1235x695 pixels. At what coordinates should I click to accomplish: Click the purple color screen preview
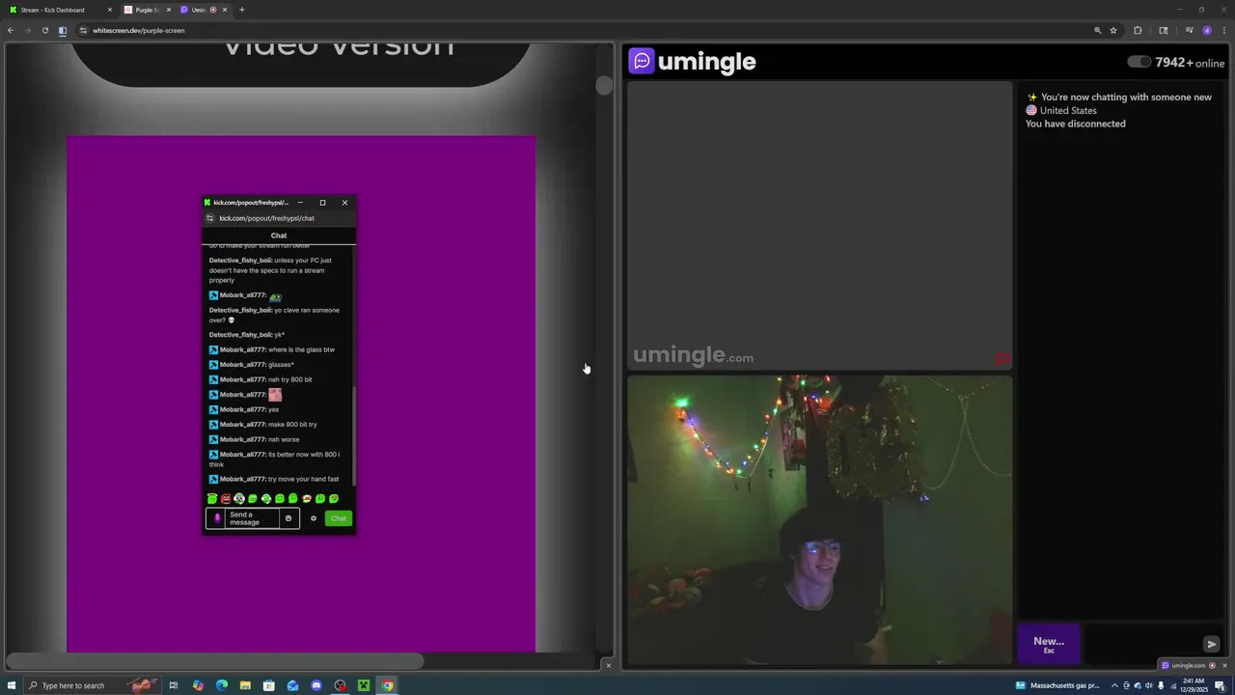coord(301,394)
